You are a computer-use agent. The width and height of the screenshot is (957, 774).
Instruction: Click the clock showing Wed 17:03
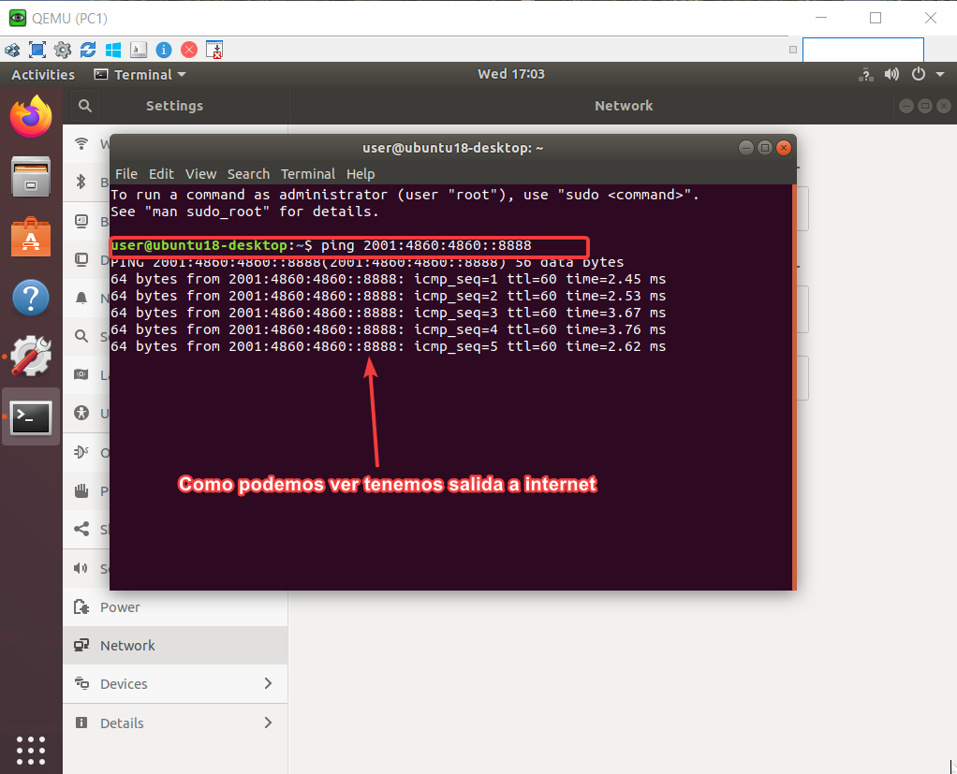(510, 74)
